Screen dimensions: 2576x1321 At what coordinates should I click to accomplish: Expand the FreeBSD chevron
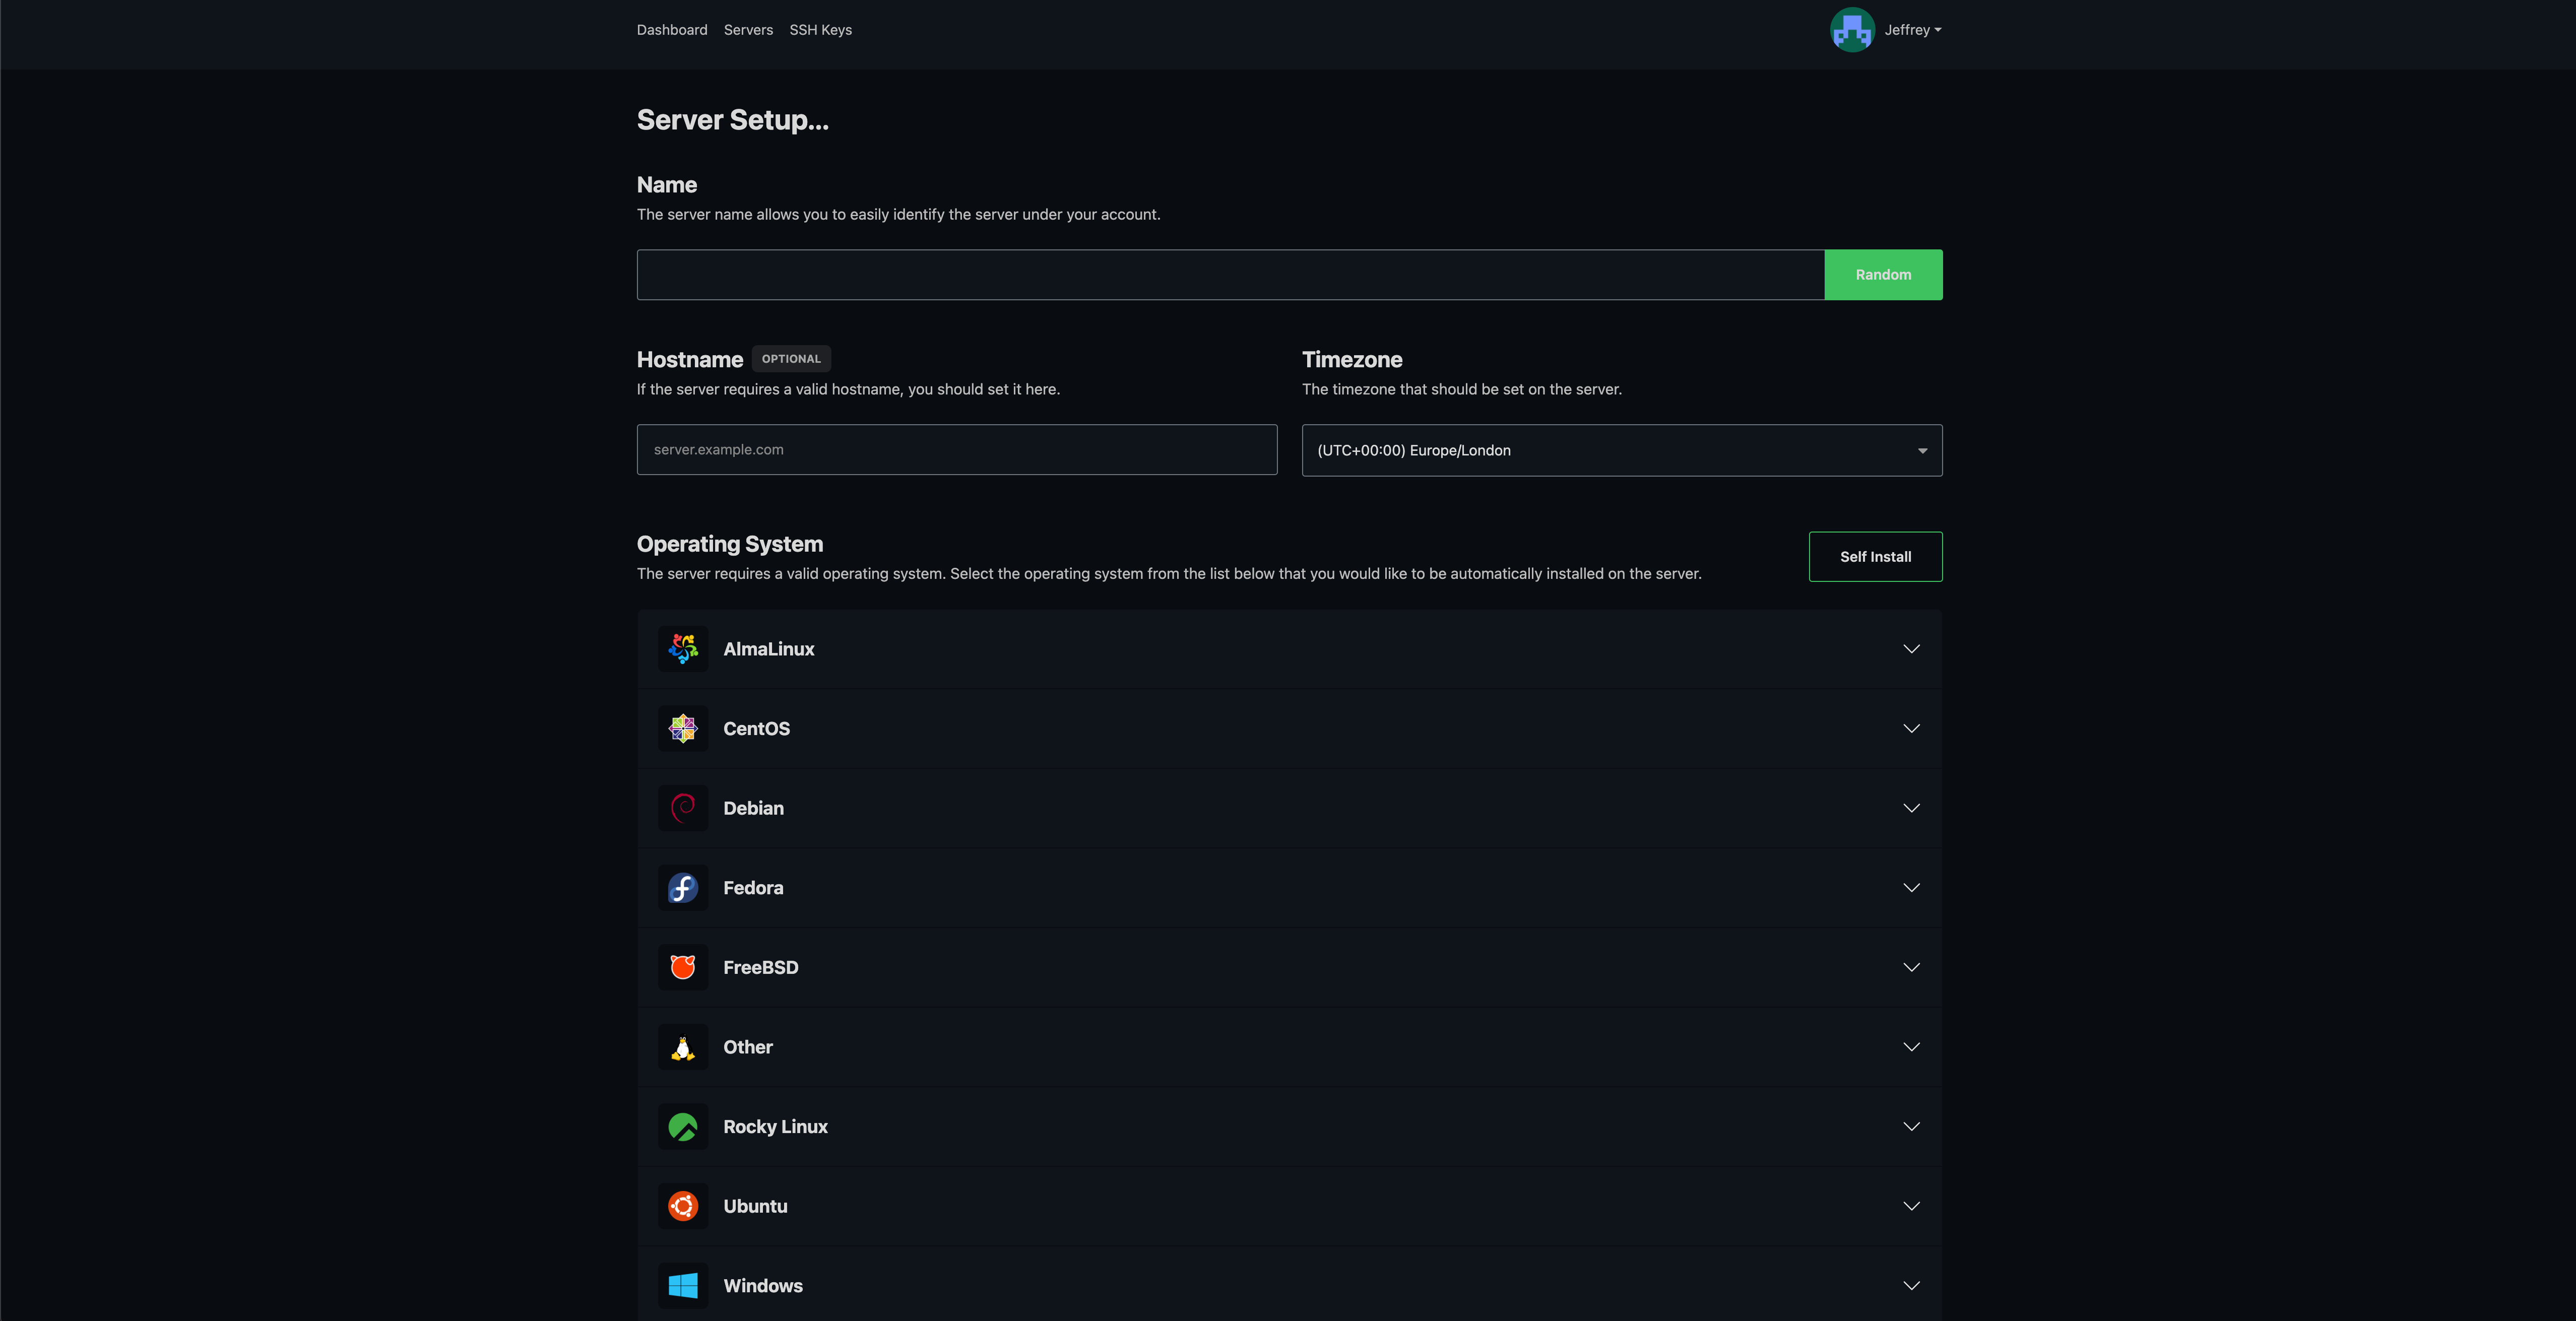[x=1911, y=967]
